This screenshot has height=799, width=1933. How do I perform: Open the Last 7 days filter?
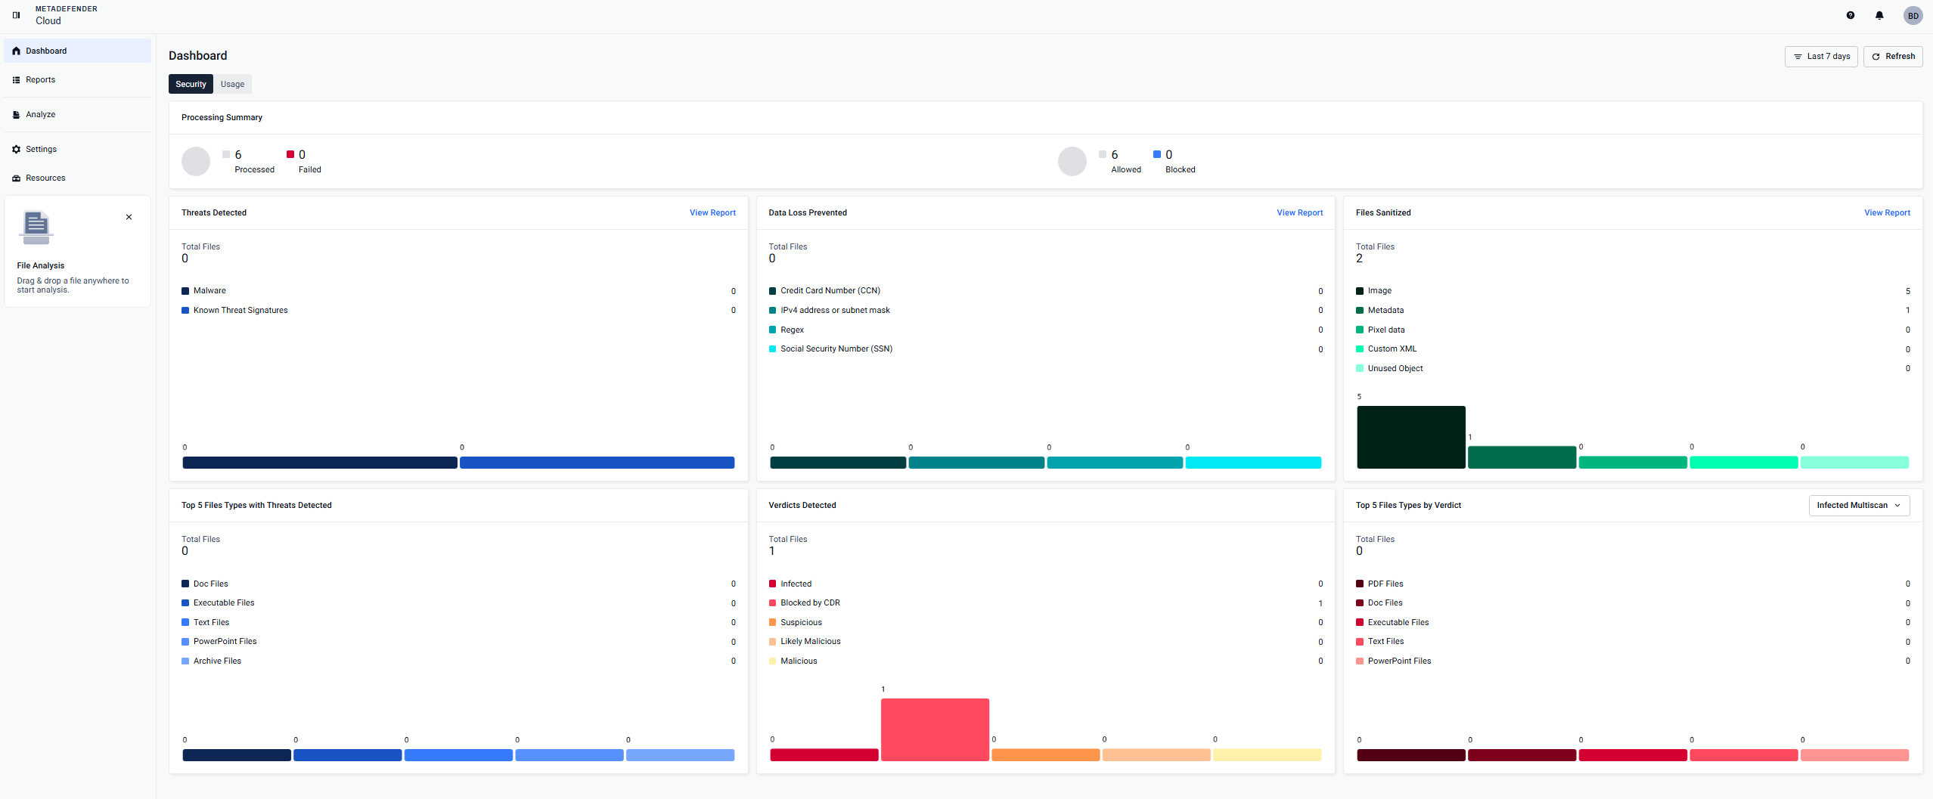[1820, 57]
